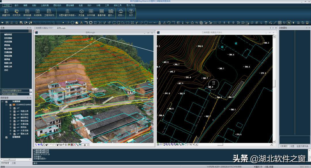
Task: Click the 新建文件 (New File) icon
Action: (x=6, y=11)
